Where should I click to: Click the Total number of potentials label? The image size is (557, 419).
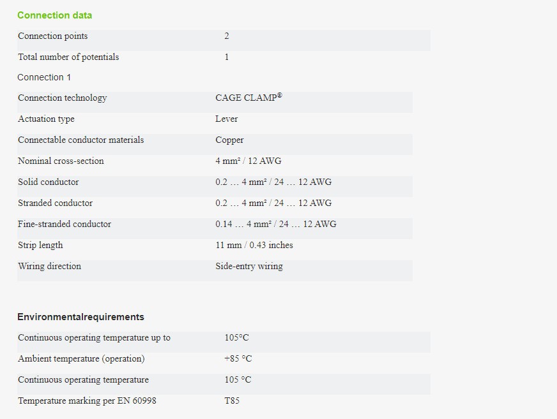[68, 57]
